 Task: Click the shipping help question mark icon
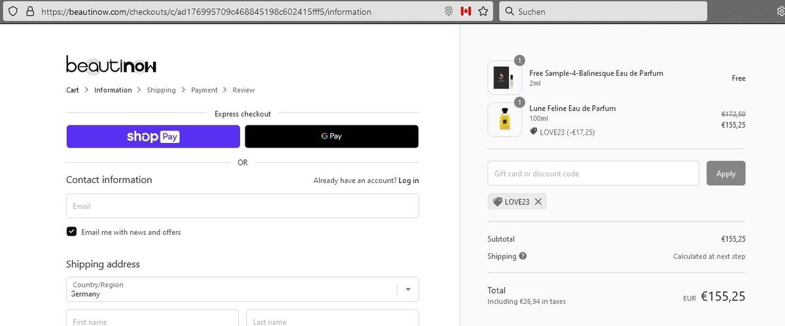(x=523, y=256)
